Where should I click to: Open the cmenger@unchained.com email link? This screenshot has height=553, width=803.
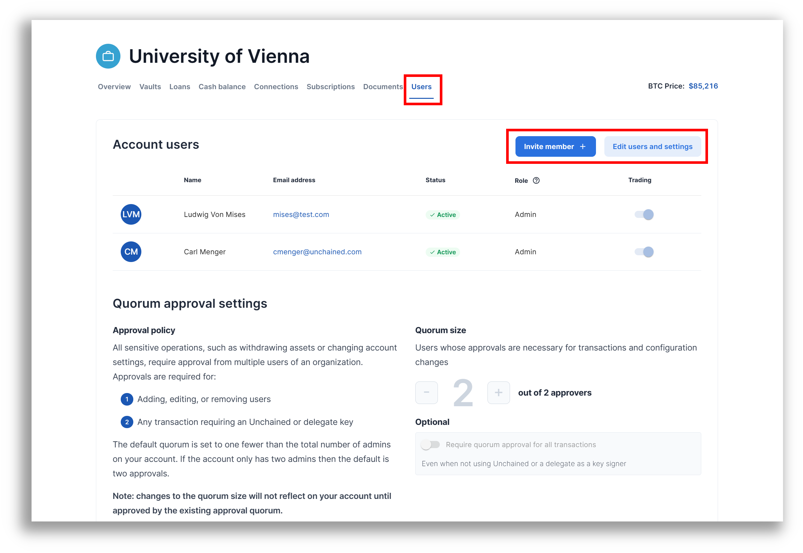[x=317, y=252]
